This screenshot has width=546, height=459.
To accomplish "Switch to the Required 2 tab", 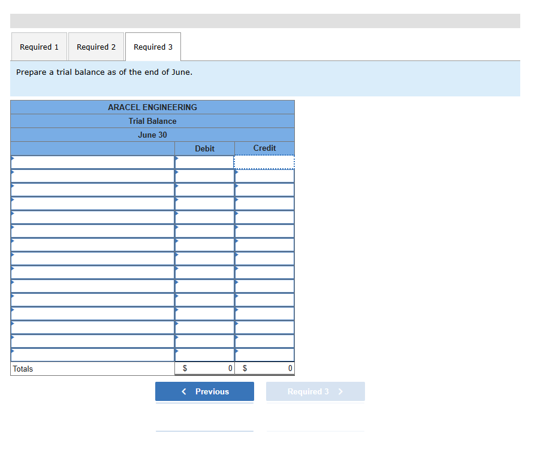I will tap(96, 47).
